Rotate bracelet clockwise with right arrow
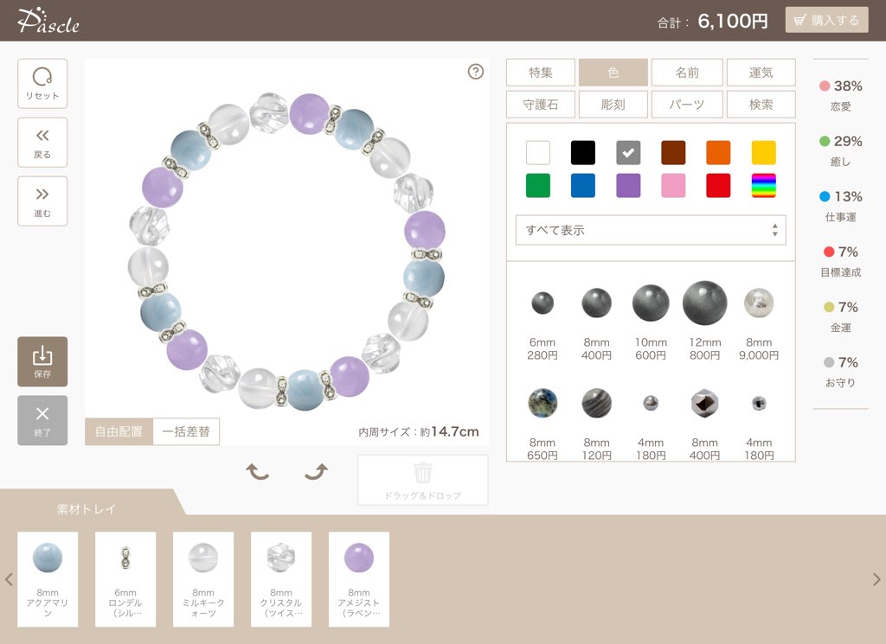The image size is (886, 644). pyautogui.click(x=317, y=471)
